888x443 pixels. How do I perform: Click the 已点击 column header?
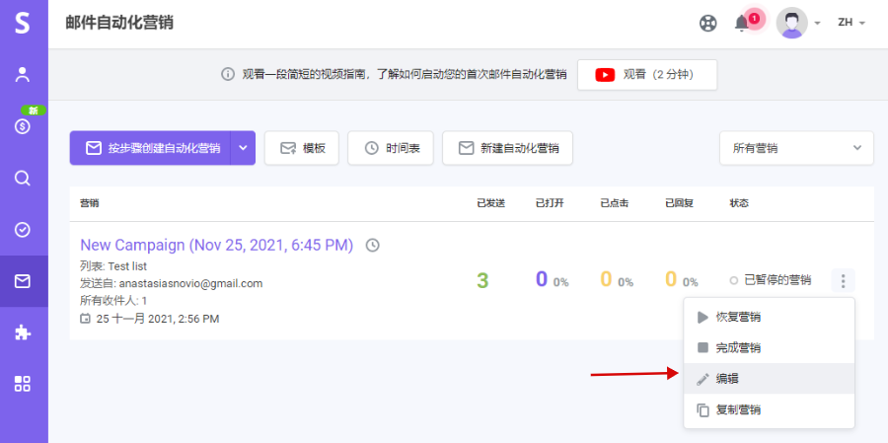(615, 203)
